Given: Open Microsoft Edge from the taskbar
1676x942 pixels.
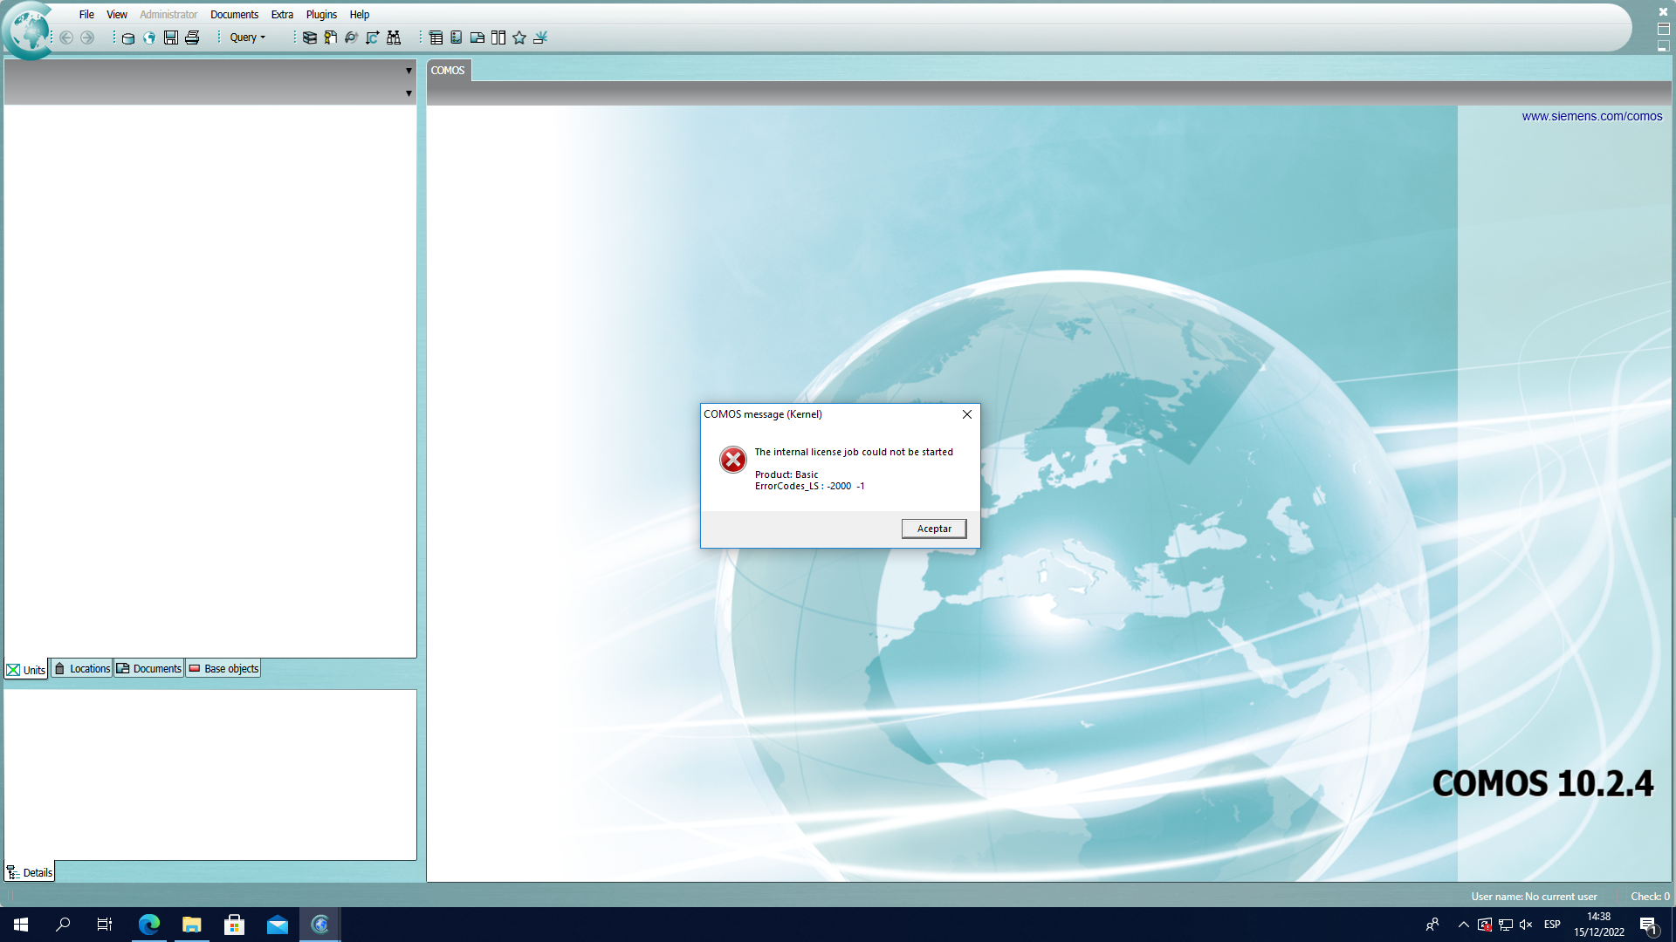Looking at the screenshot, I should [x=149, y=925].
